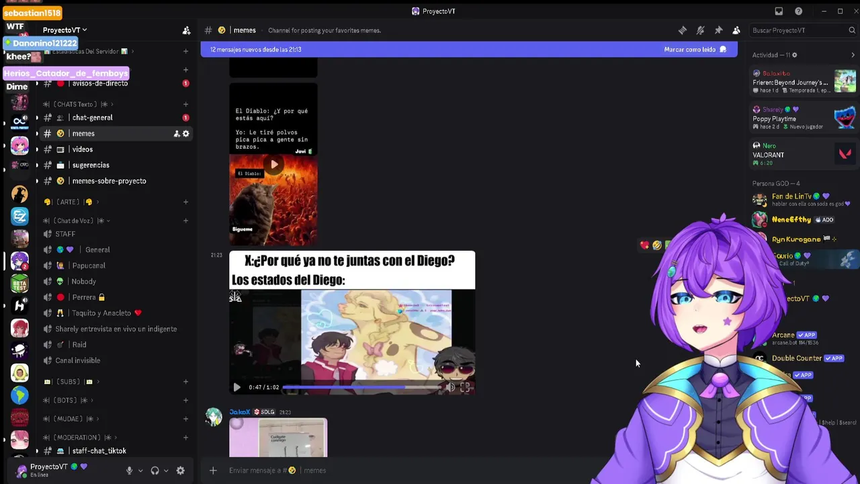Play the El Diablo cat video

[x=273, y=164]
